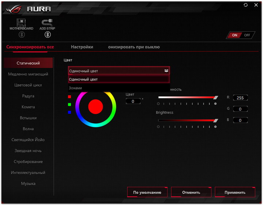This screenshot has height=205, width=263.
Task: Pick the blue color swatch
Action: (69, 112)
